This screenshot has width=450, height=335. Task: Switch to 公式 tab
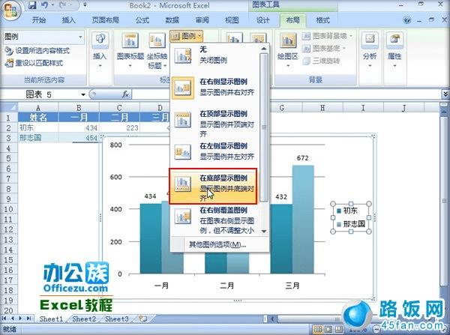click(x=142, y=20)
